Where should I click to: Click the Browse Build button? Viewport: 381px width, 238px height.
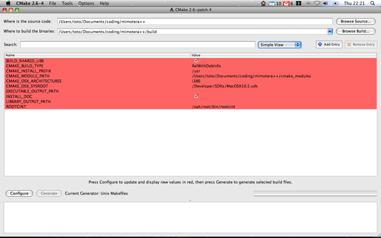pos(356,31)
